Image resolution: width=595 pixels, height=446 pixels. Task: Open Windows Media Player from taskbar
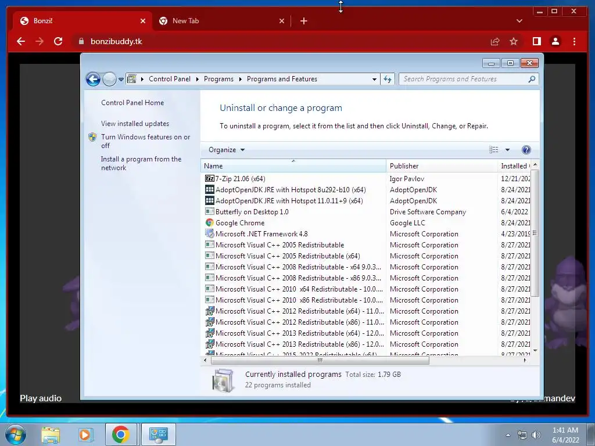pos(85,434)
